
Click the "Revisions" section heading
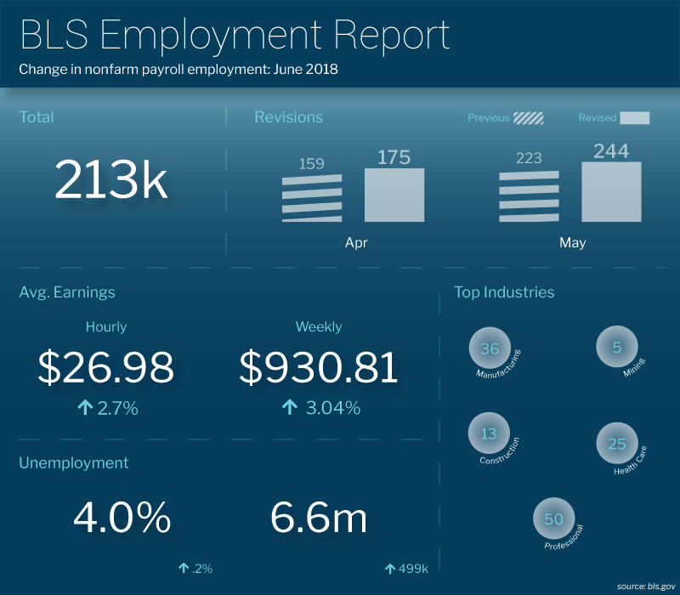(288, 117)
